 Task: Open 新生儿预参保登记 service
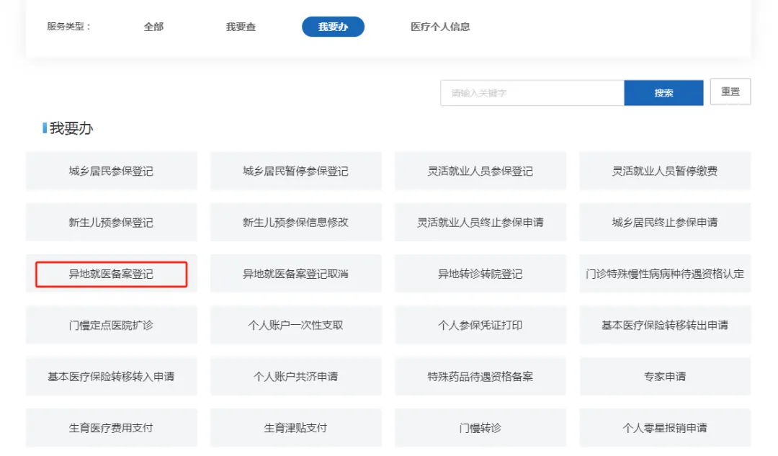click(x=111, y=223)
